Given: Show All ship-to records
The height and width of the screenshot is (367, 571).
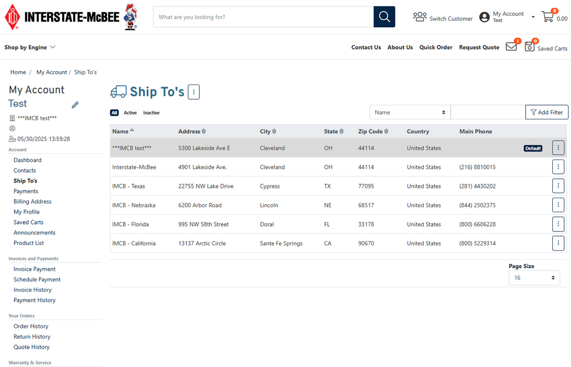Looking at the screenshot, I should coord(114,113).
